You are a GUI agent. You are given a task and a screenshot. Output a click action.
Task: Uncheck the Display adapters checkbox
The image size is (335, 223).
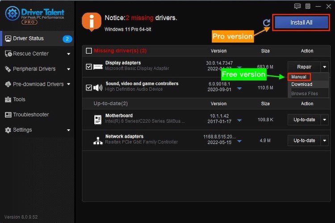[x=89, y=67]
